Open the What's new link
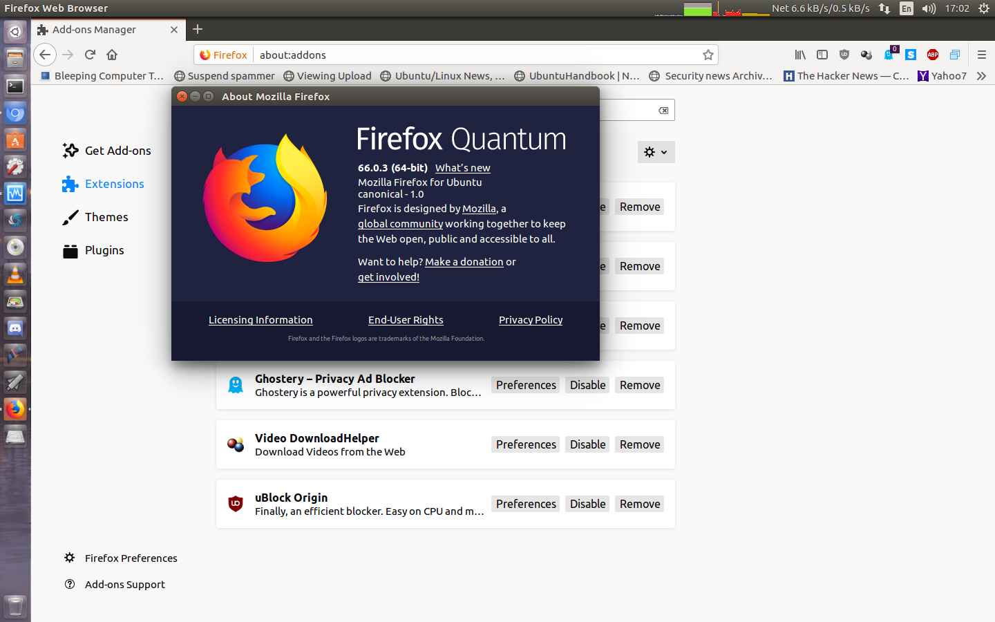This screenshot has height=622, width=995. click(x=462, y=168)
